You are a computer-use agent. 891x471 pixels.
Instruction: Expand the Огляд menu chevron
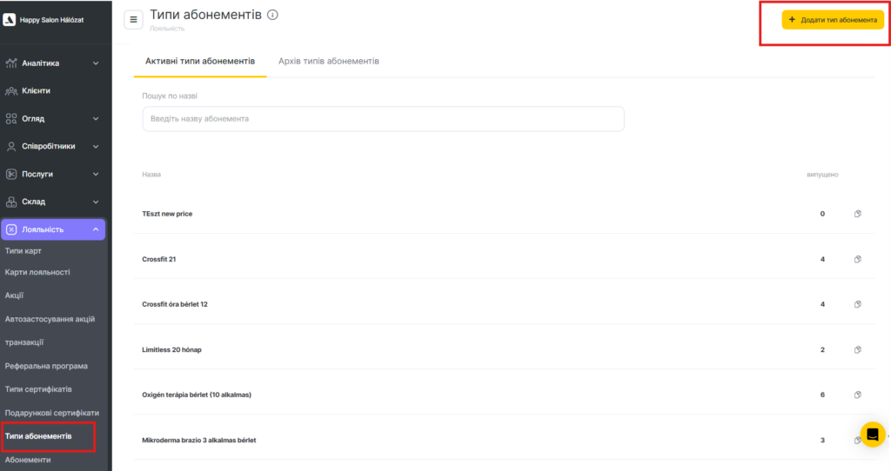pyautogui.click(x=96, y=118)
